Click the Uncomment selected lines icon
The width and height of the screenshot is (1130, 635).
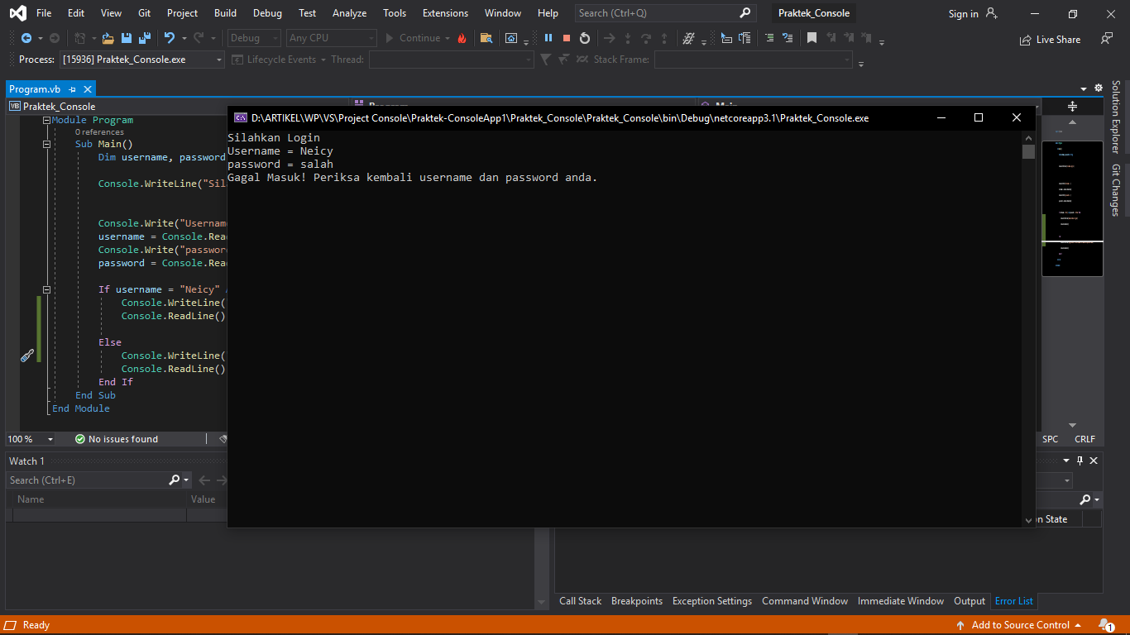pos(788,38)
